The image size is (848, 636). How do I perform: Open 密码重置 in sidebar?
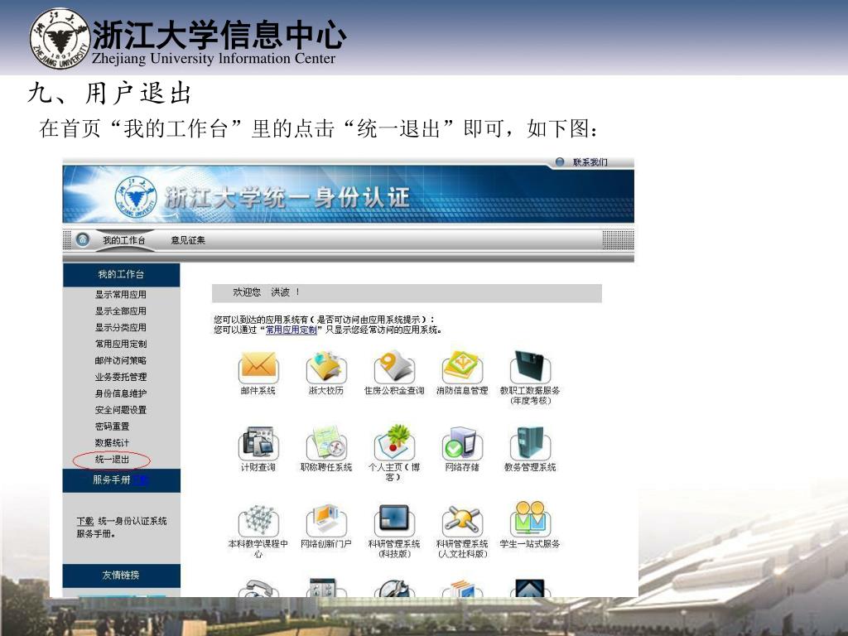pos(112,426)
